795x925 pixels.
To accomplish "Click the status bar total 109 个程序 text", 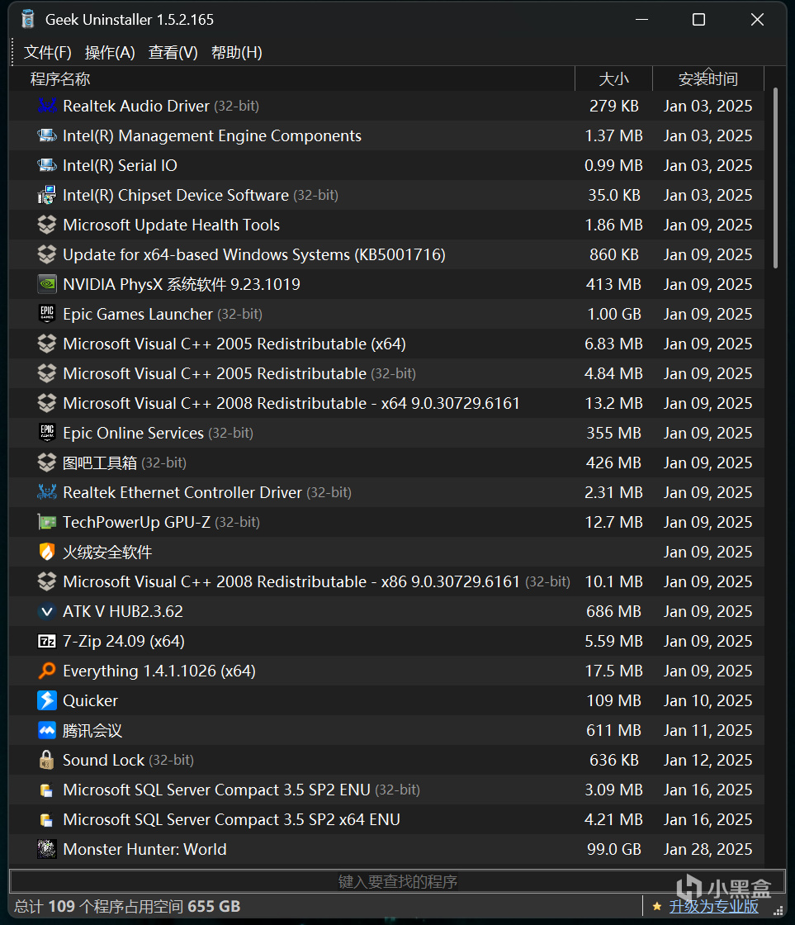I will tap(127, 906).
